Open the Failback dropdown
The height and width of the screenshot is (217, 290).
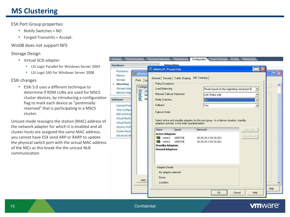257,106
